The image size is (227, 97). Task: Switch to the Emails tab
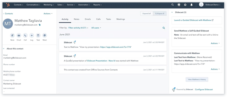click(88, 19)
